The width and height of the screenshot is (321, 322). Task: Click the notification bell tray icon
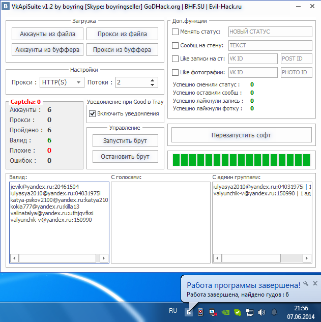click(275, 311)
